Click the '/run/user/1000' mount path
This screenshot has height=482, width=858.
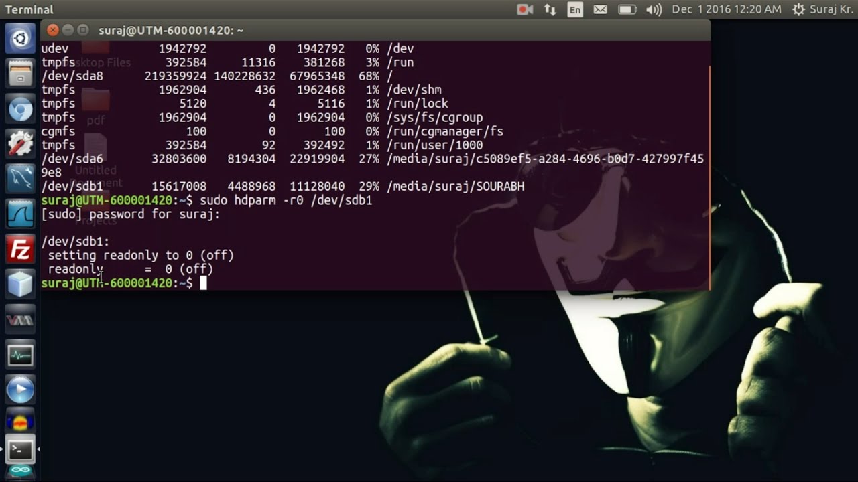click(x=435, y=145)
